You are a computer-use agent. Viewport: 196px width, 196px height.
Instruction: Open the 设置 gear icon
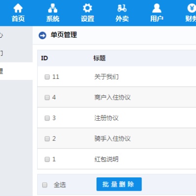pos(87,8)
